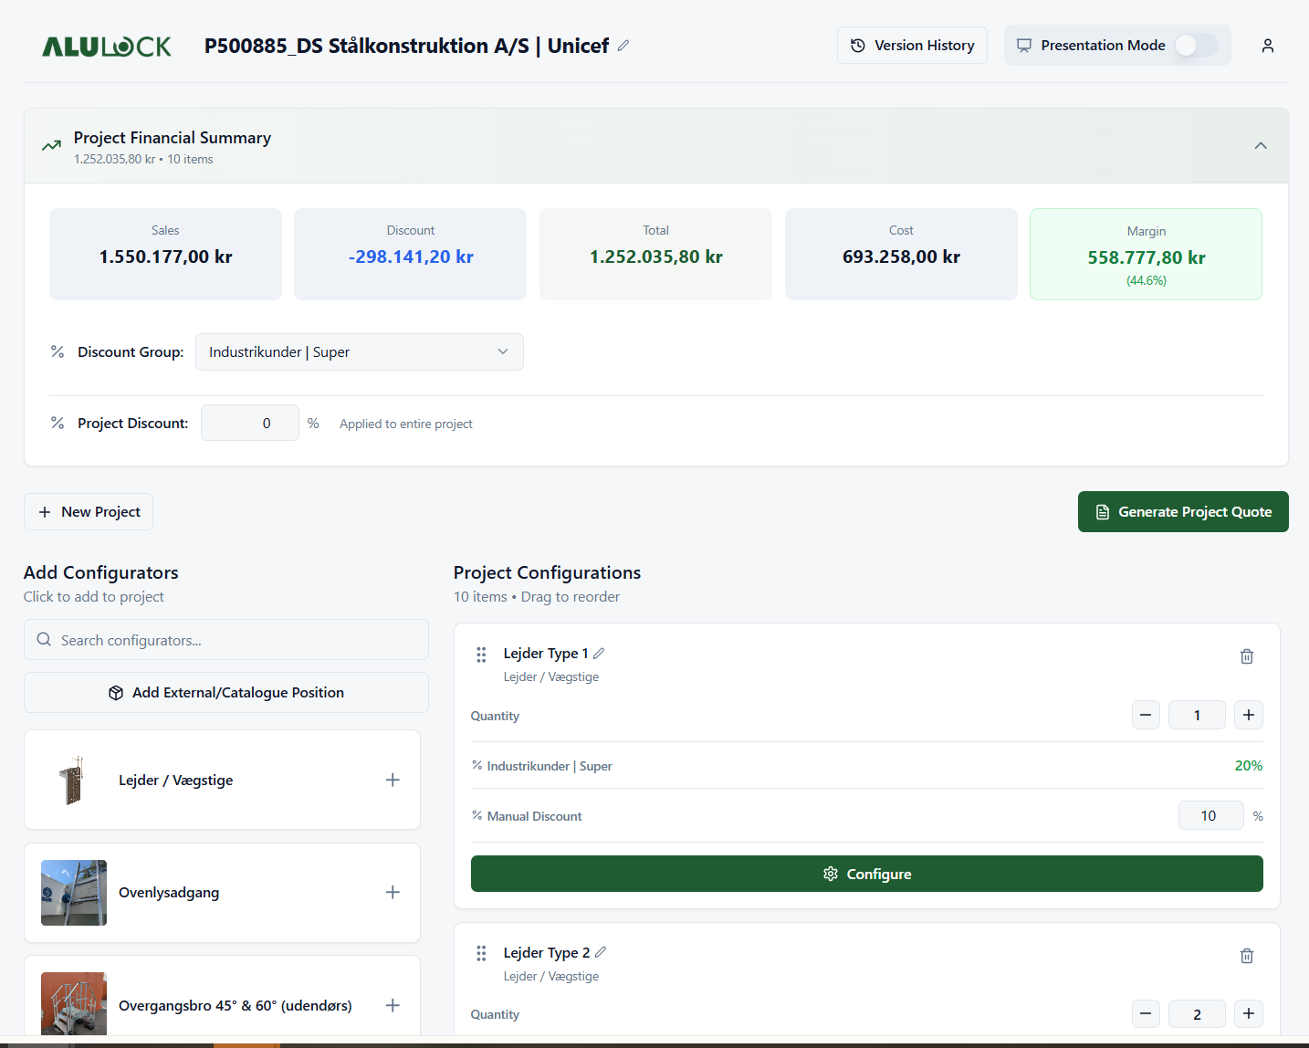The height and width of the screenshot is (1048, 1309).
Task: Click the 'Applied to entire project' note
Action: pyautogui.click(x=406, y=424)
